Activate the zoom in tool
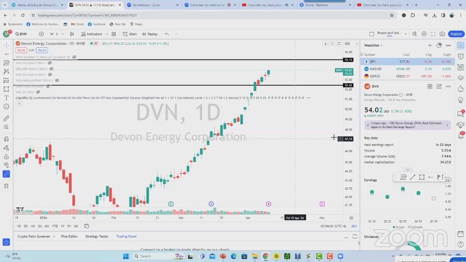Image resolution: width=466 pixels, height=262 pixels. (6, 127)
